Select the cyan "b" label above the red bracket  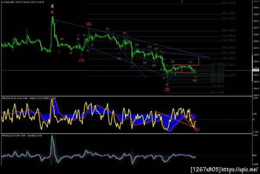[191, 62]
